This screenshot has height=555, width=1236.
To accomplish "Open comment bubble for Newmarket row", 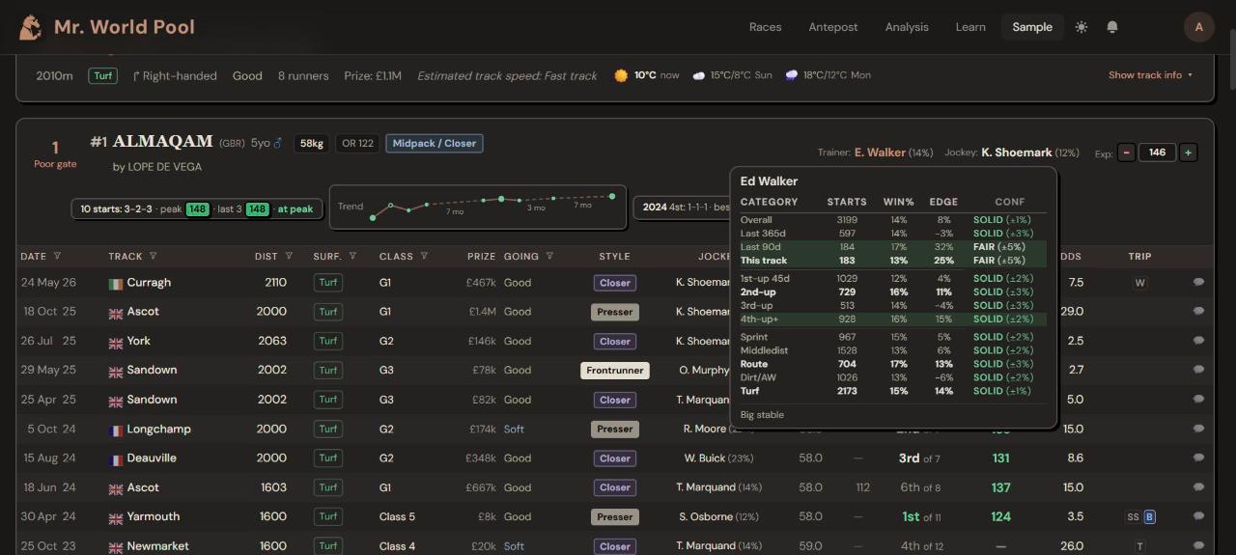I will [x=1198, y=546].
